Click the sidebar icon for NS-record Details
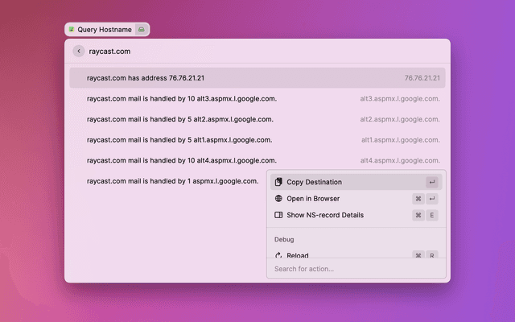 (x=278, y=215)
